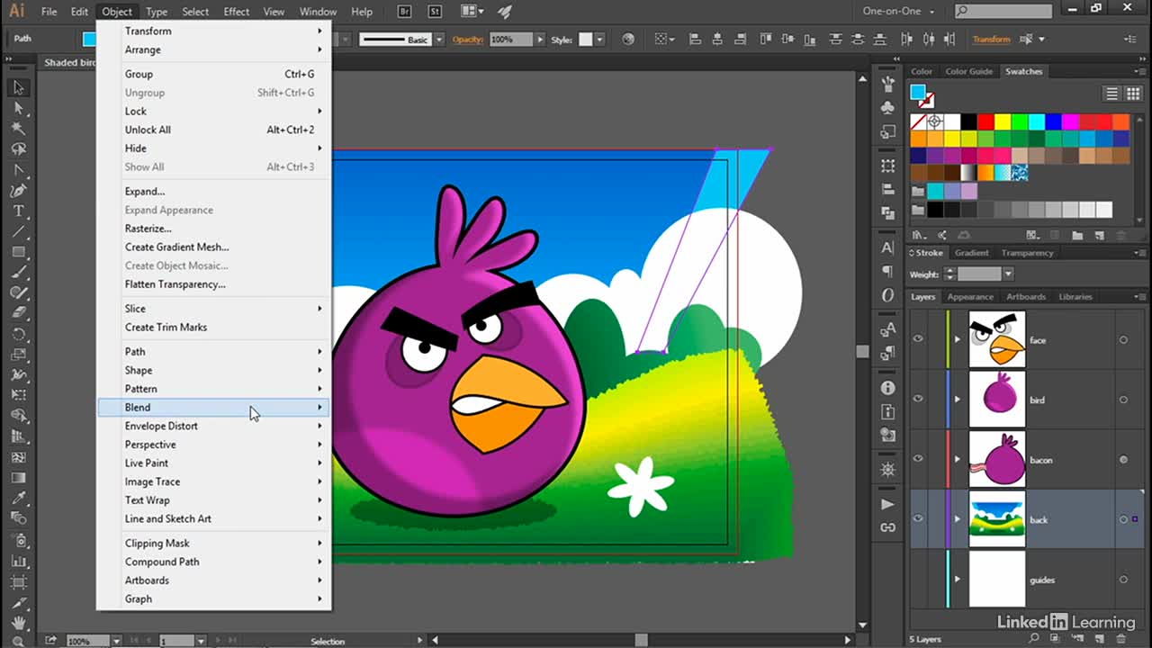Select the Selection tool (black arrow)
Screen dimensions: 1152x648
pyautogui.click(x=18, y=87)
